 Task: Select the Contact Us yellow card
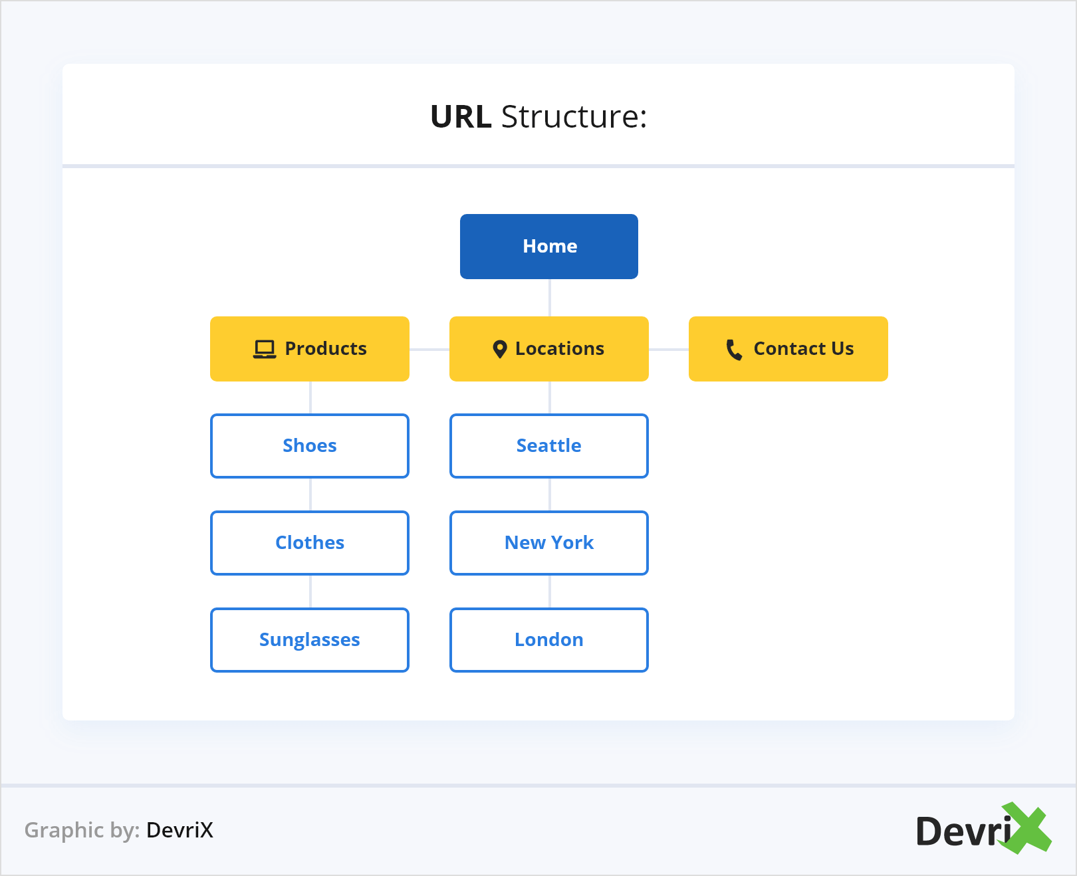[x=788, y=348]
